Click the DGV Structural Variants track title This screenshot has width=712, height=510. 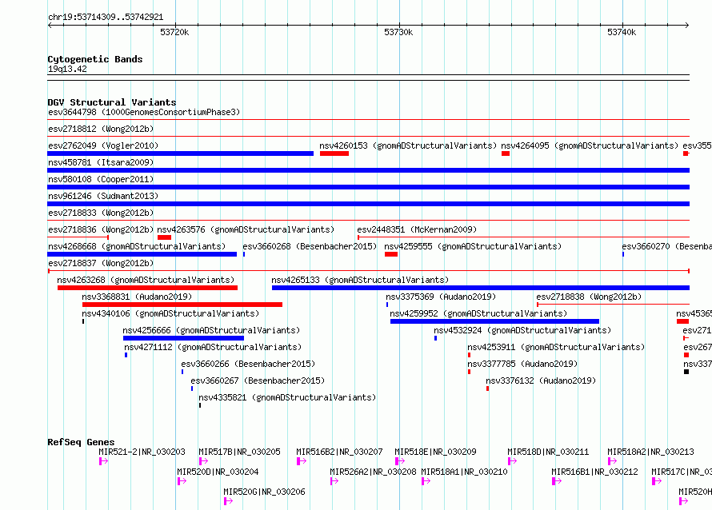pyautogui.click(x=112, y=102)
